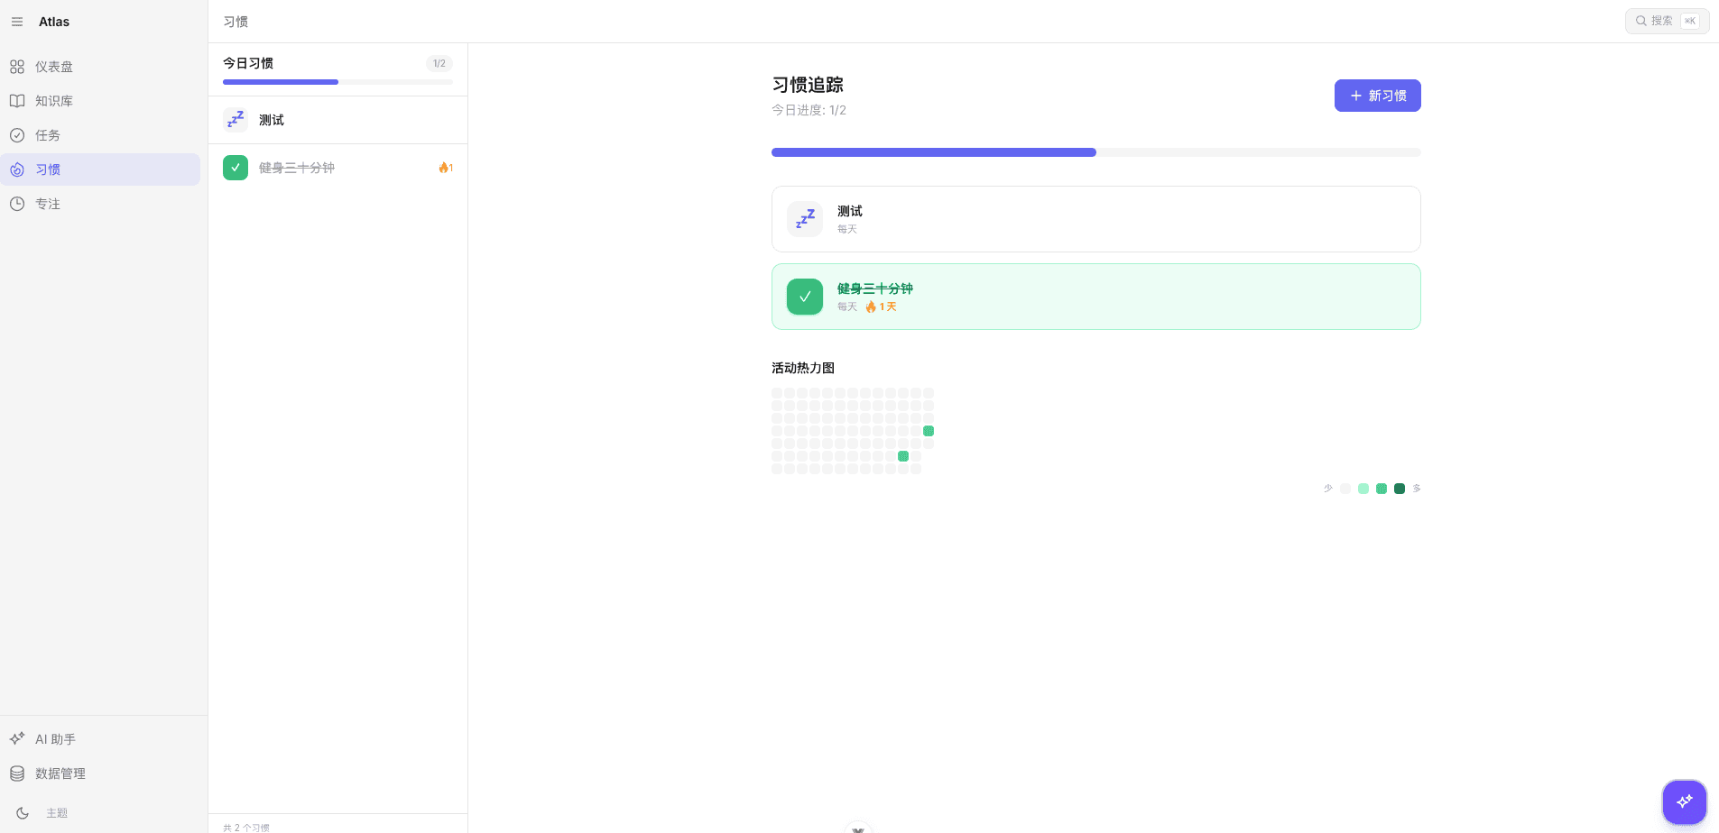This screenshot has height=833, width=1719.
Task: Click the darkest green legend swatch
Action: coord(1400,489)
